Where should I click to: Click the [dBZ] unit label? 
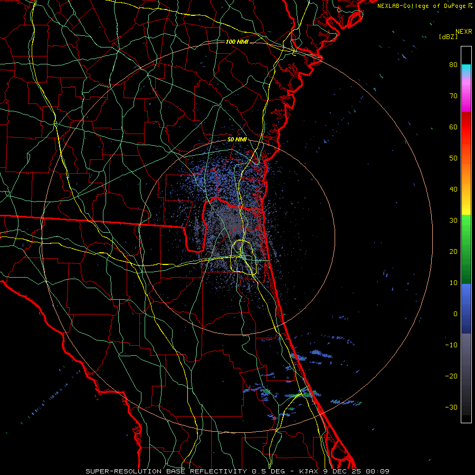(448, 37)
